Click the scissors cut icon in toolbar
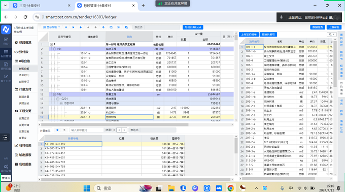This screenshot has width=345, height=192. (119, 27)
